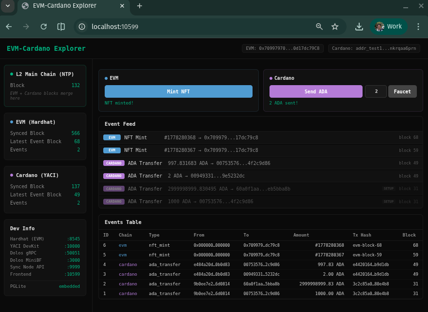
Task: Close the EVM-Cardano Explorer tab
Action: [122, 6]
